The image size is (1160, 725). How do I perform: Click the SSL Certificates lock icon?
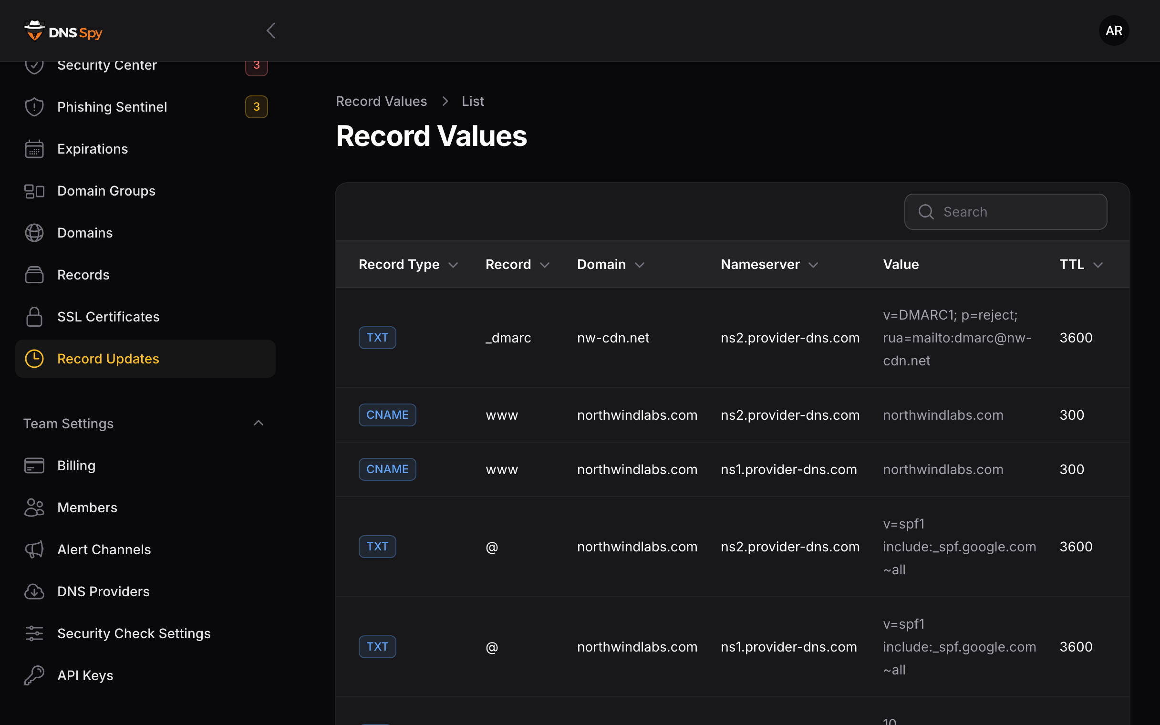point(34,316)
